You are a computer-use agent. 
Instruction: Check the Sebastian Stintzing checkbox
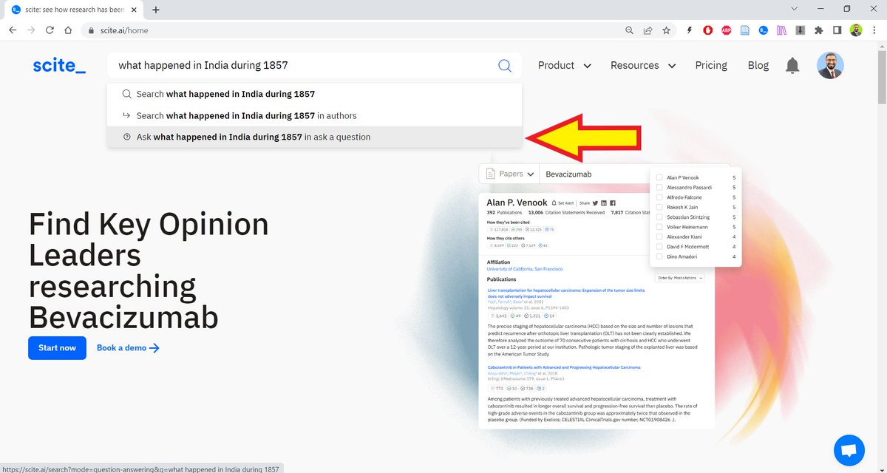(659, 217)
